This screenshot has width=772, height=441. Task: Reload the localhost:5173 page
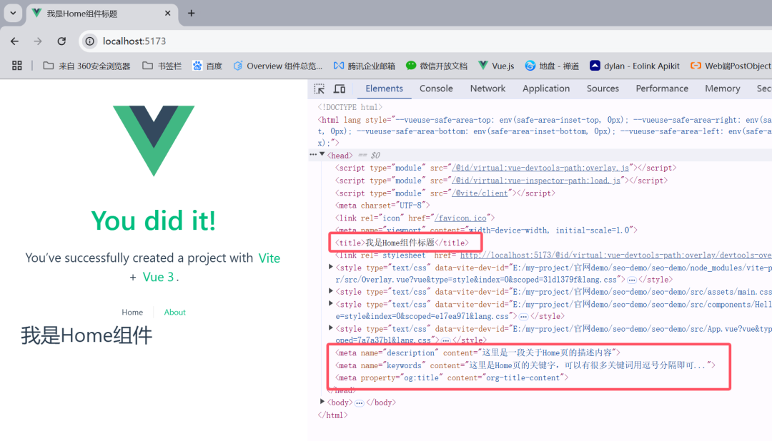coord(61,41)
